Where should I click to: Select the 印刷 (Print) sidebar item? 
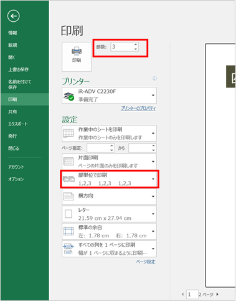(x=25, y=99)
